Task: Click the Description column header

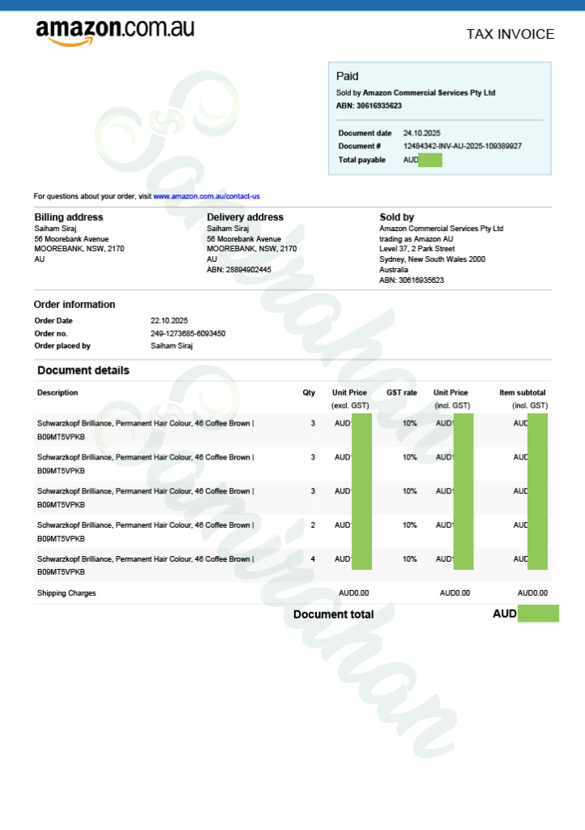Action: pos(58,393)
